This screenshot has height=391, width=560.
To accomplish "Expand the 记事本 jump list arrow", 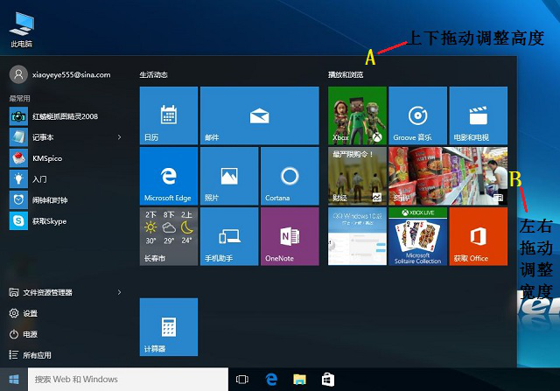I will tap(119, 137).
